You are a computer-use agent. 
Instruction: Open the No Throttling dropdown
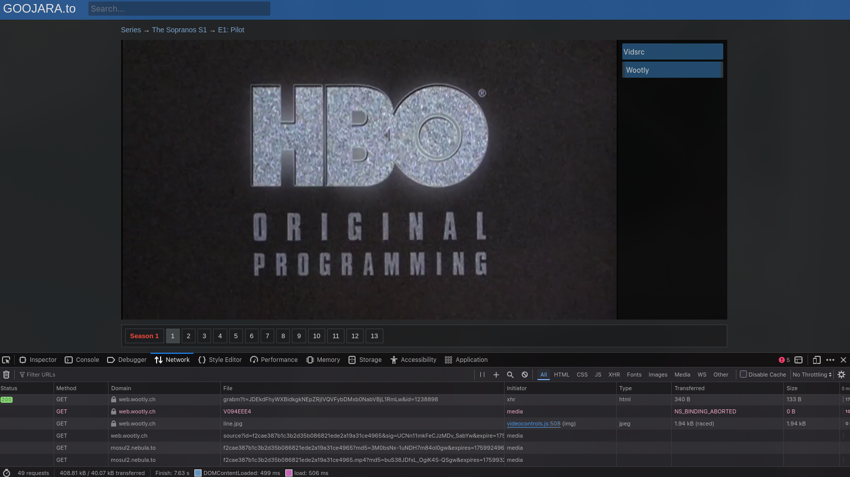[x=812, y=375]
